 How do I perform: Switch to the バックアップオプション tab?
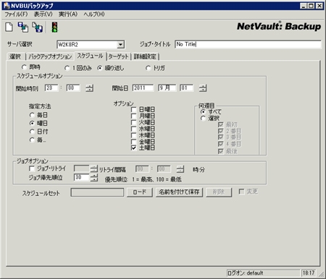click(x=50, y=56)
